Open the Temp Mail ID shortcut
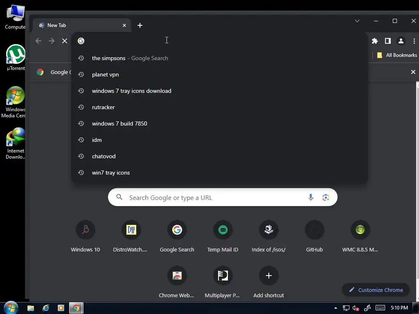Image resolution: width=419 pixels, height=314 pixels. tap(223, 237)
